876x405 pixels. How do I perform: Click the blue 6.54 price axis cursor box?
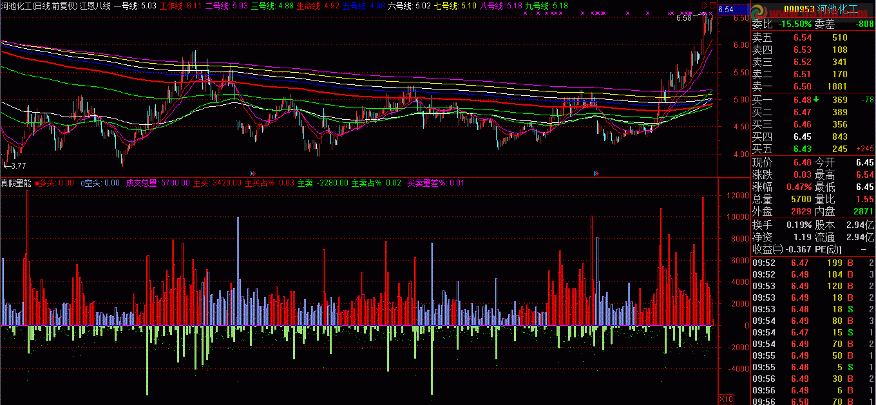coord(734,10)
